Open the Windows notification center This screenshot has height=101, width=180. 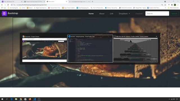(x=177, y=99)
